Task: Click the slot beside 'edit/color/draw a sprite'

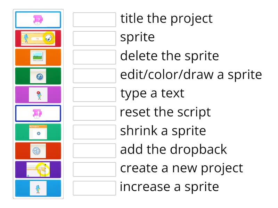Action: coord(95,76)
